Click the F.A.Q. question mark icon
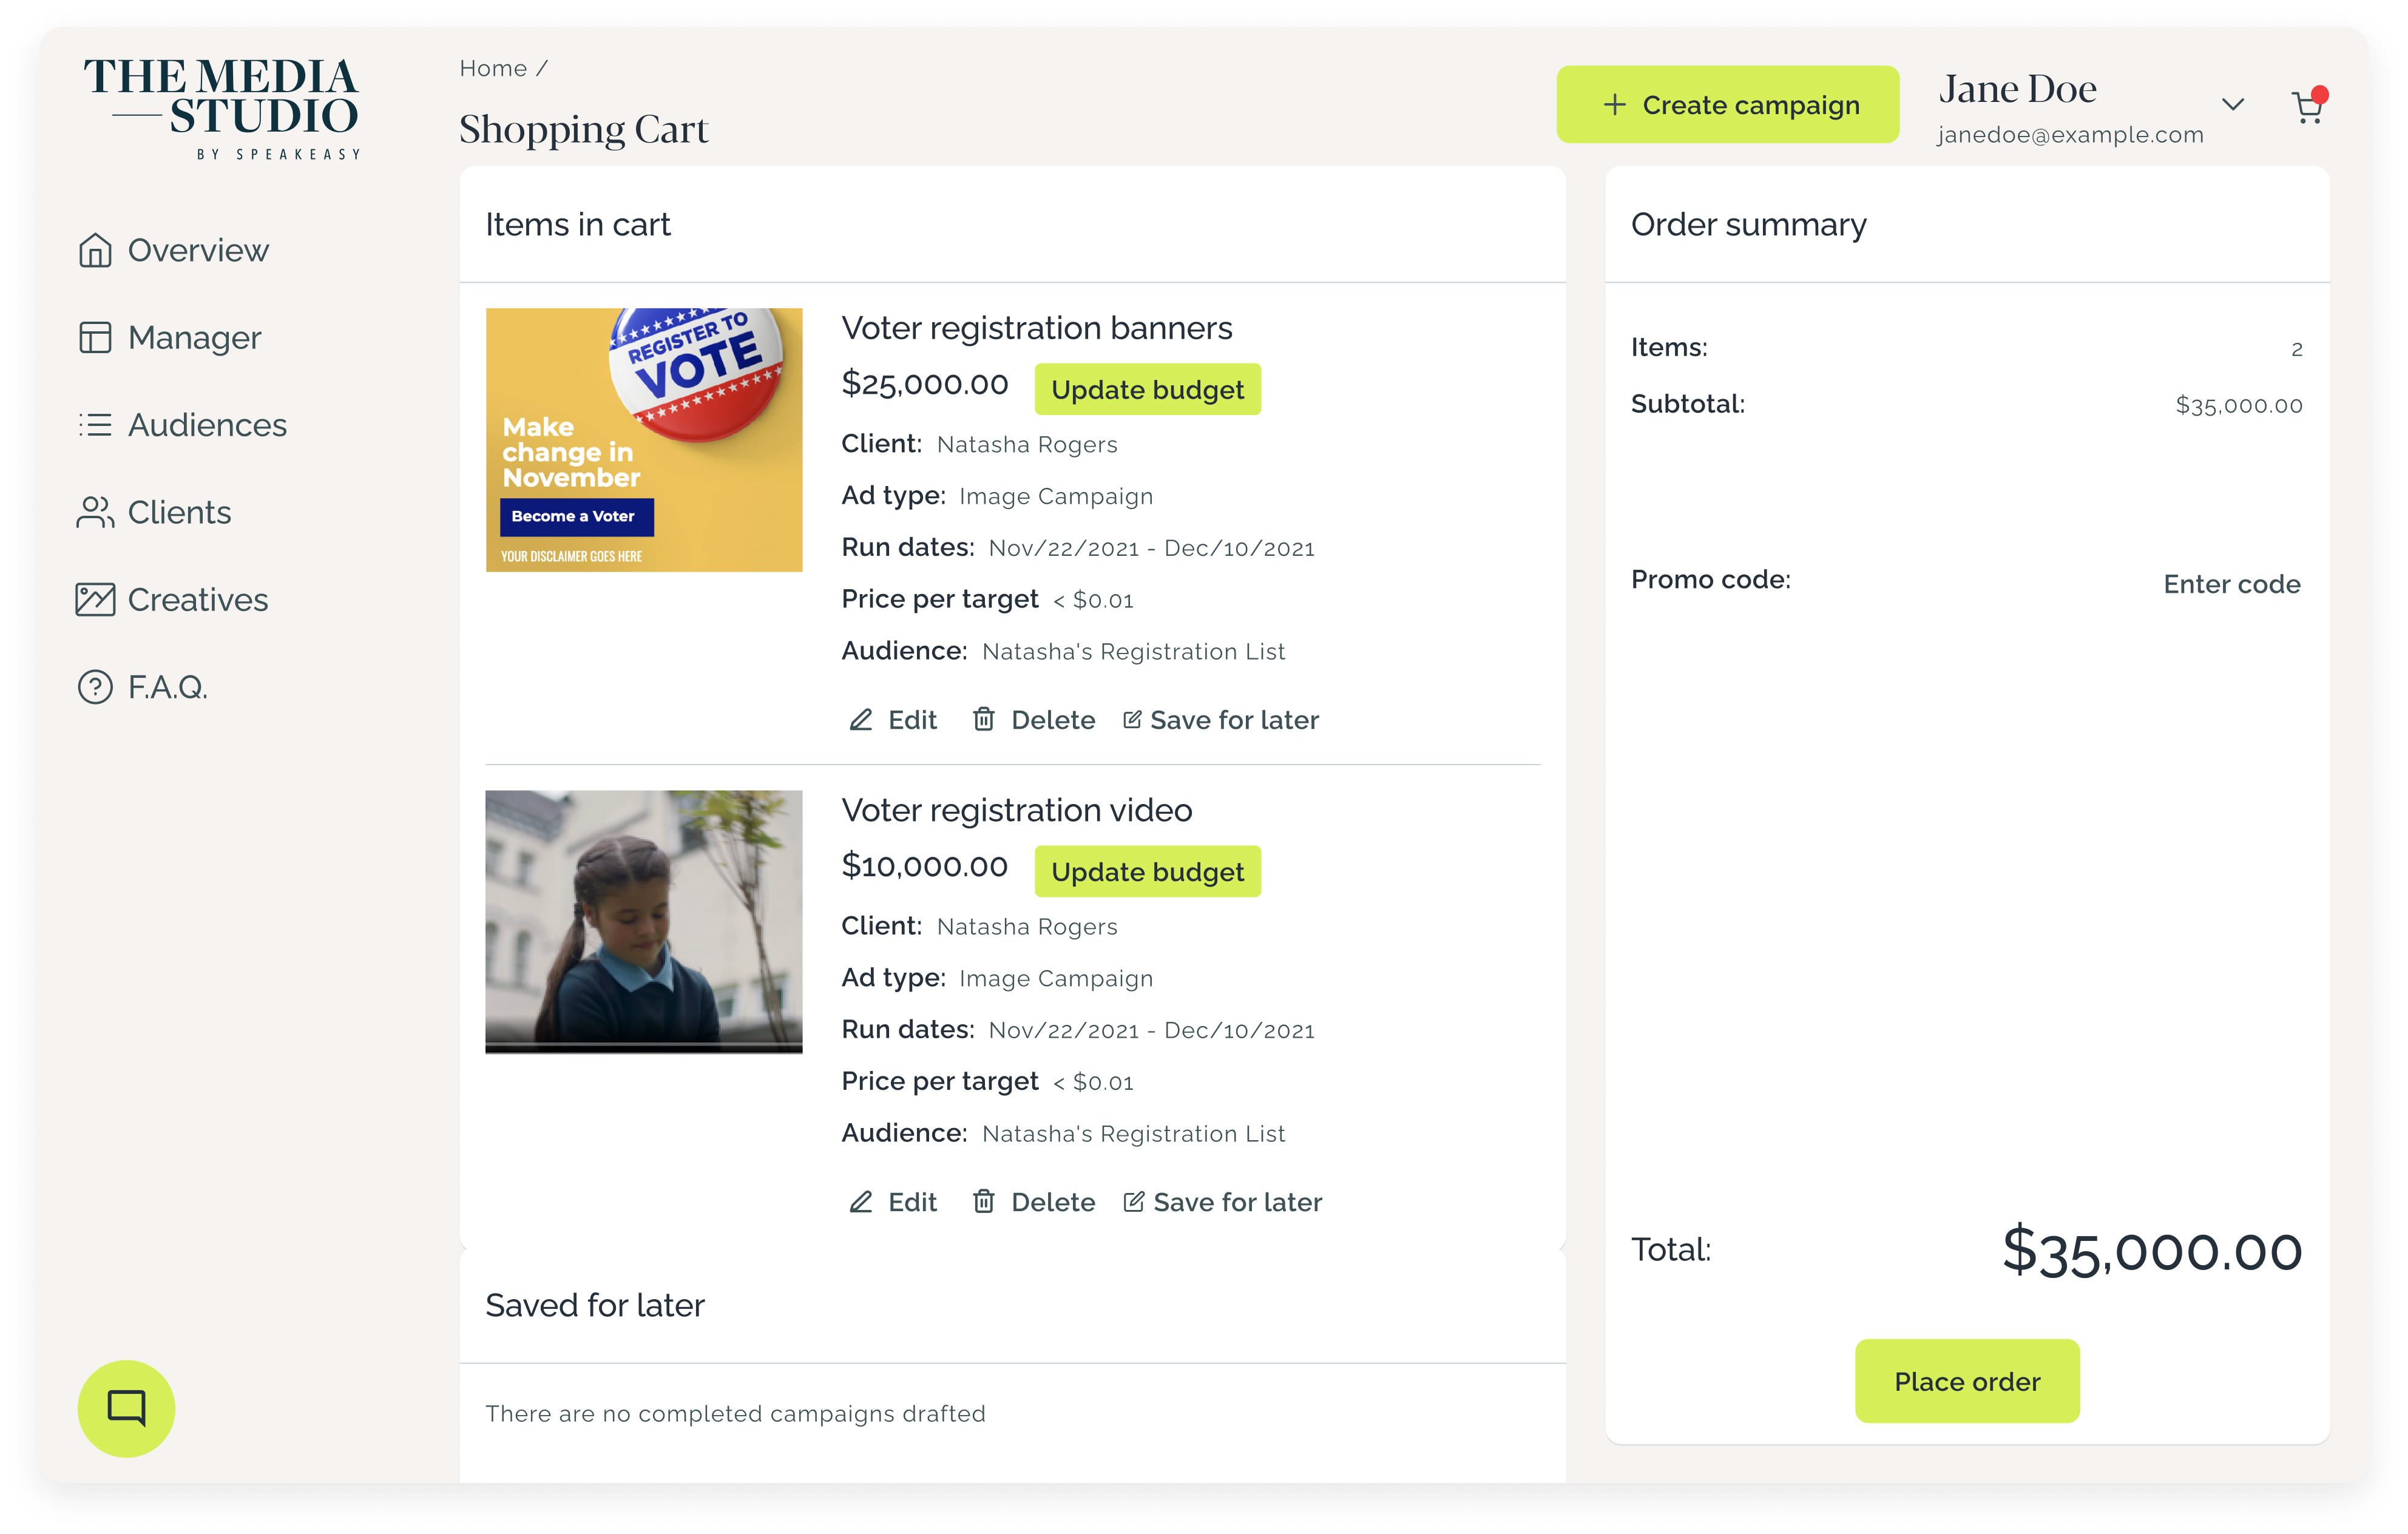Viewport: 2408px width, 1534px height. click(x=95, y=687)
